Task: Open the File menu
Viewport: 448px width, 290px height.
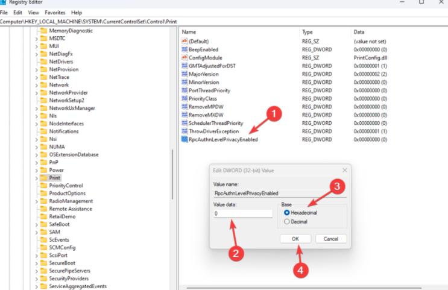Action: [x=4, y=13]
